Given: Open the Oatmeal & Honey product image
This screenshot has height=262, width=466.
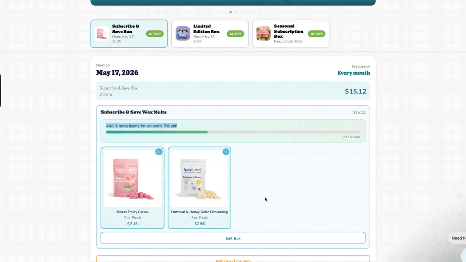Looking at the screenshot, I should (199, 178).
